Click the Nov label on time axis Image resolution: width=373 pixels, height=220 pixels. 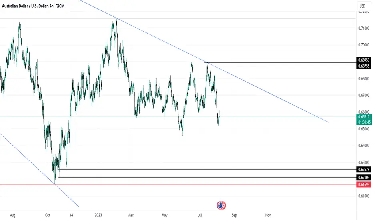[x=268, y=215]
